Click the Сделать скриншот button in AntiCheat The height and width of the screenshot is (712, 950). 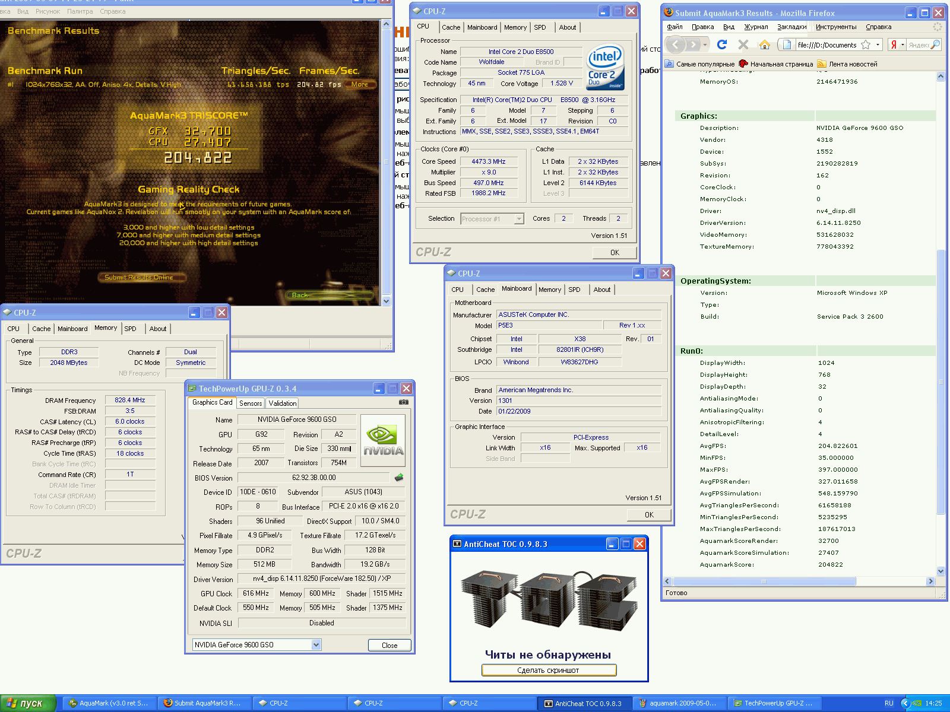pyautogui.click(x=549, y=670)
